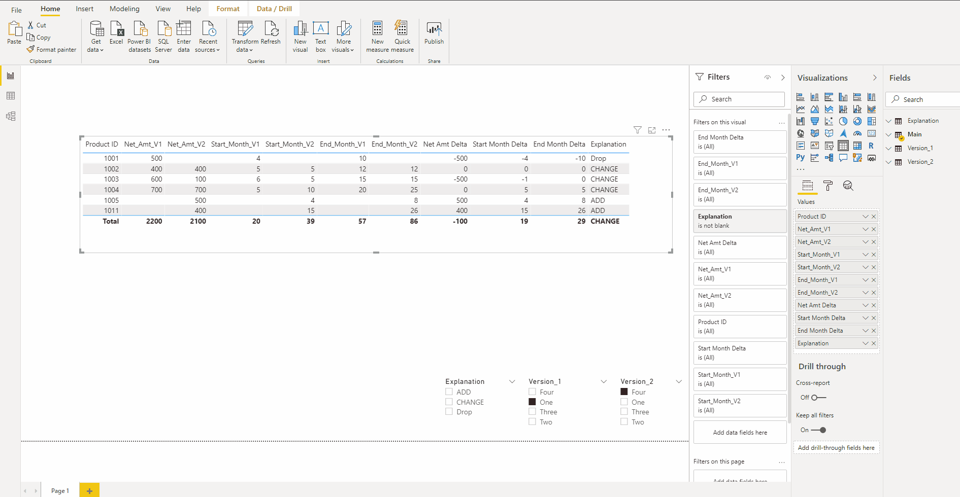Expand Version_1 table in Fields
Image resolution: width=960 pixels, height=497 pixels.
tap(889, 148)
